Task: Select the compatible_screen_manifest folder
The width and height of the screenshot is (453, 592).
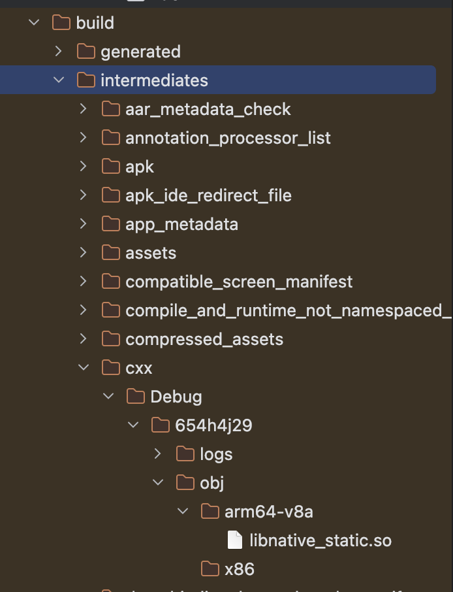Action: click(x=238, y=282)
